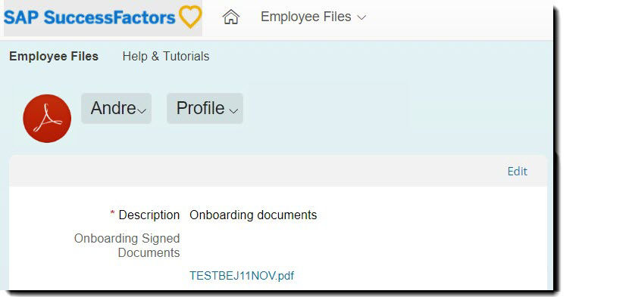
Task: Open the TESTBEJ11NOV.pdf attachment
Action: [242, 276]
